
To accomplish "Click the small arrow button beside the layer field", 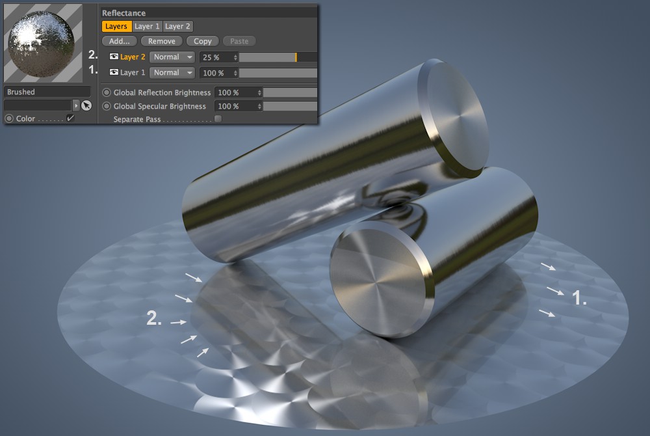I will coord(76,105).
